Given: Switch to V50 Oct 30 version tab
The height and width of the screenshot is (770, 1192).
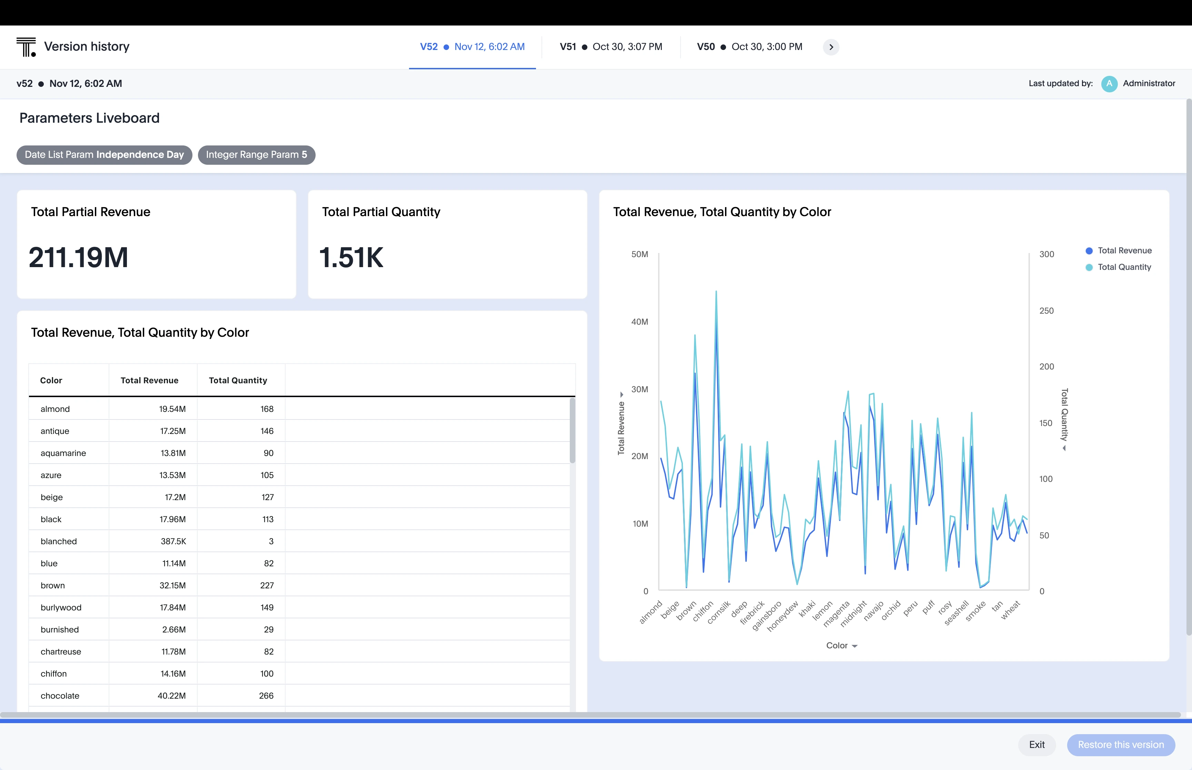Looking at the screenshot, I should click(x=749, y=47).
